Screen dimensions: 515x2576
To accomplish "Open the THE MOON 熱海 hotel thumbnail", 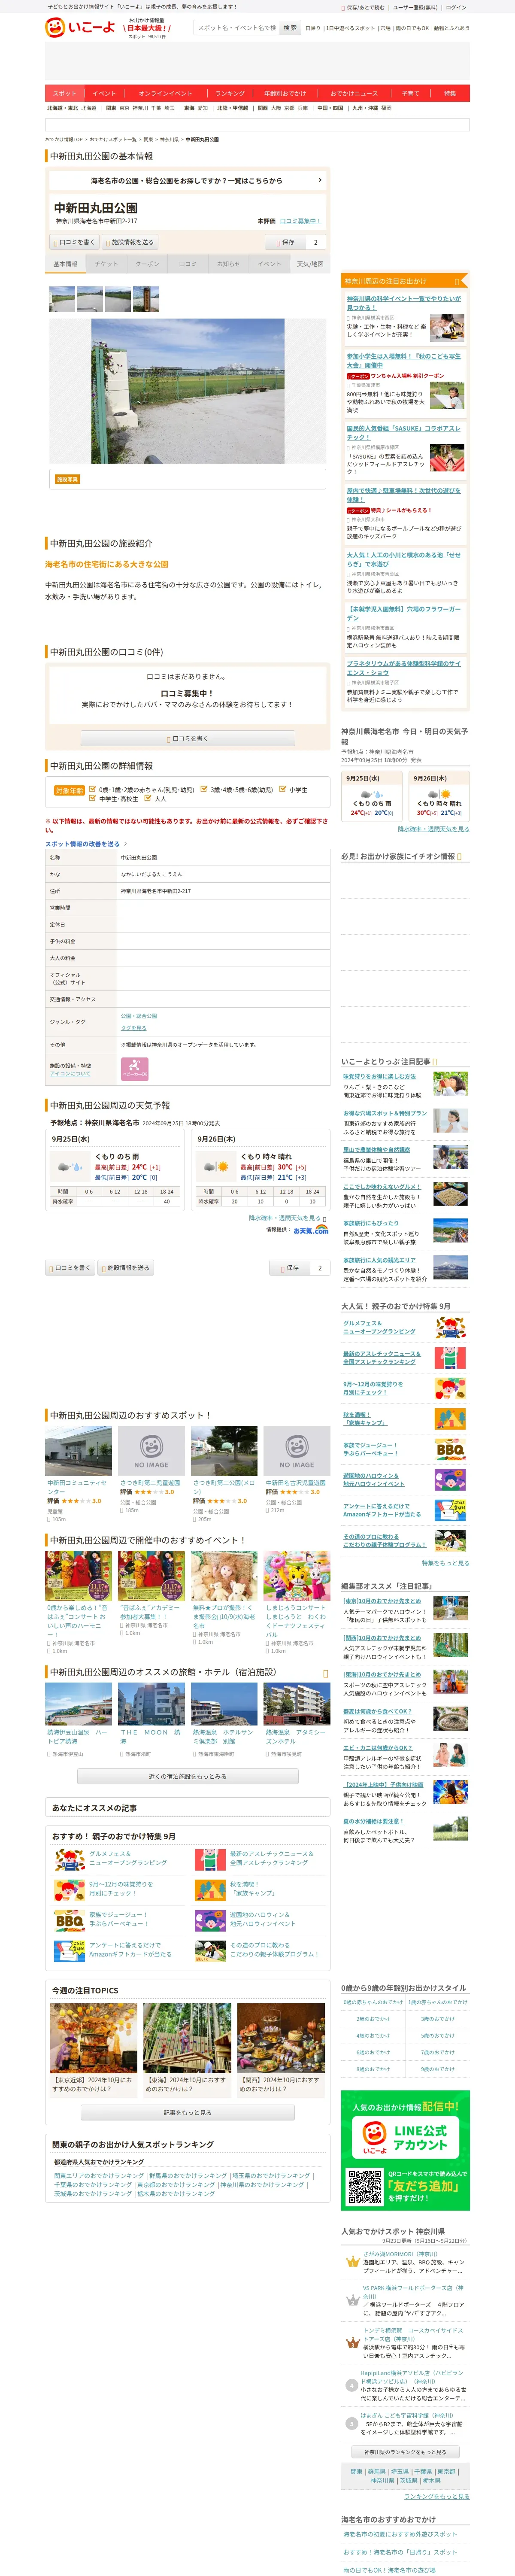I will [151, 1704].
